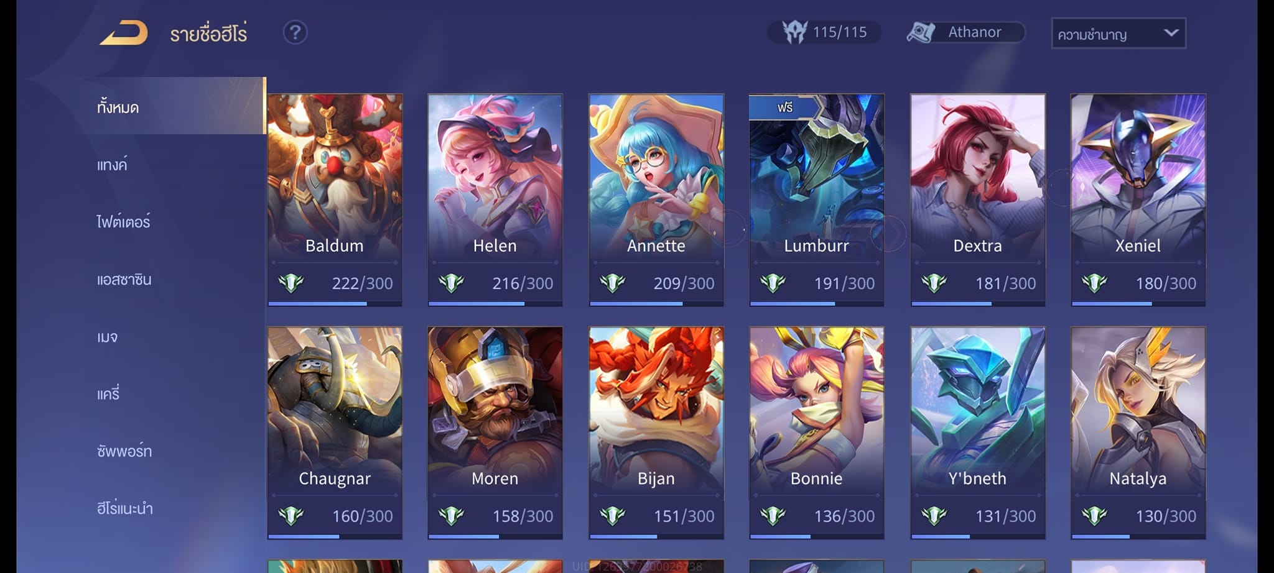Expand the sort menu chevron arrow
Screen dimensions: 1274x573
(1171, 33)
